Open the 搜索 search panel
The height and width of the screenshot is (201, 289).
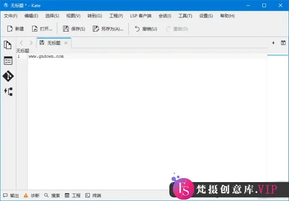[x=52, y=196]
